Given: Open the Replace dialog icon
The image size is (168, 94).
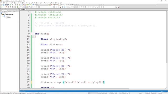Looking at the screenshot, I should 24,5.
